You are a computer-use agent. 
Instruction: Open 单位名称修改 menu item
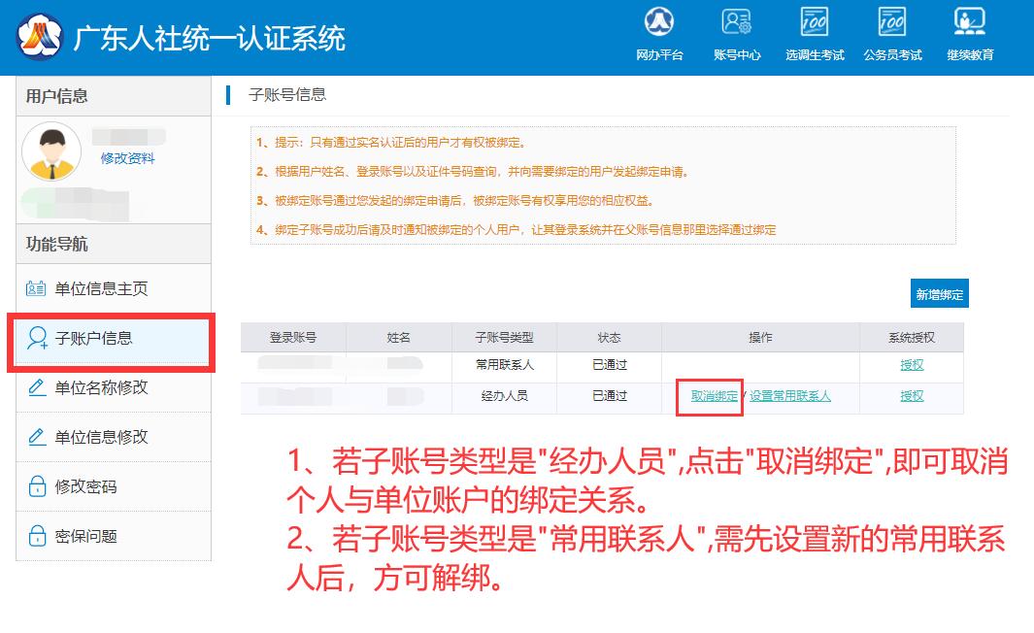101,388
